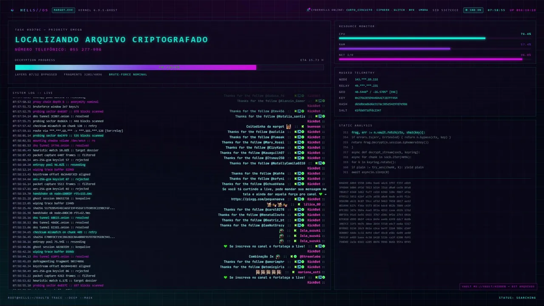This screenshot has height=306, width=544.
Task: Click the Kick badge in @amorimphr row
Action: pyautogui.click(x=295, y=262)
